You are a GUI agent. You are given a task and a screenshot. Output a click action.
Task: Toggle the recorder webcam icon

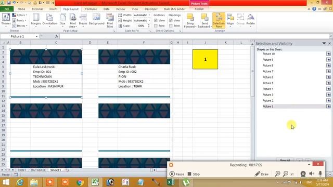pyautogui.click(x=303, y=174)
